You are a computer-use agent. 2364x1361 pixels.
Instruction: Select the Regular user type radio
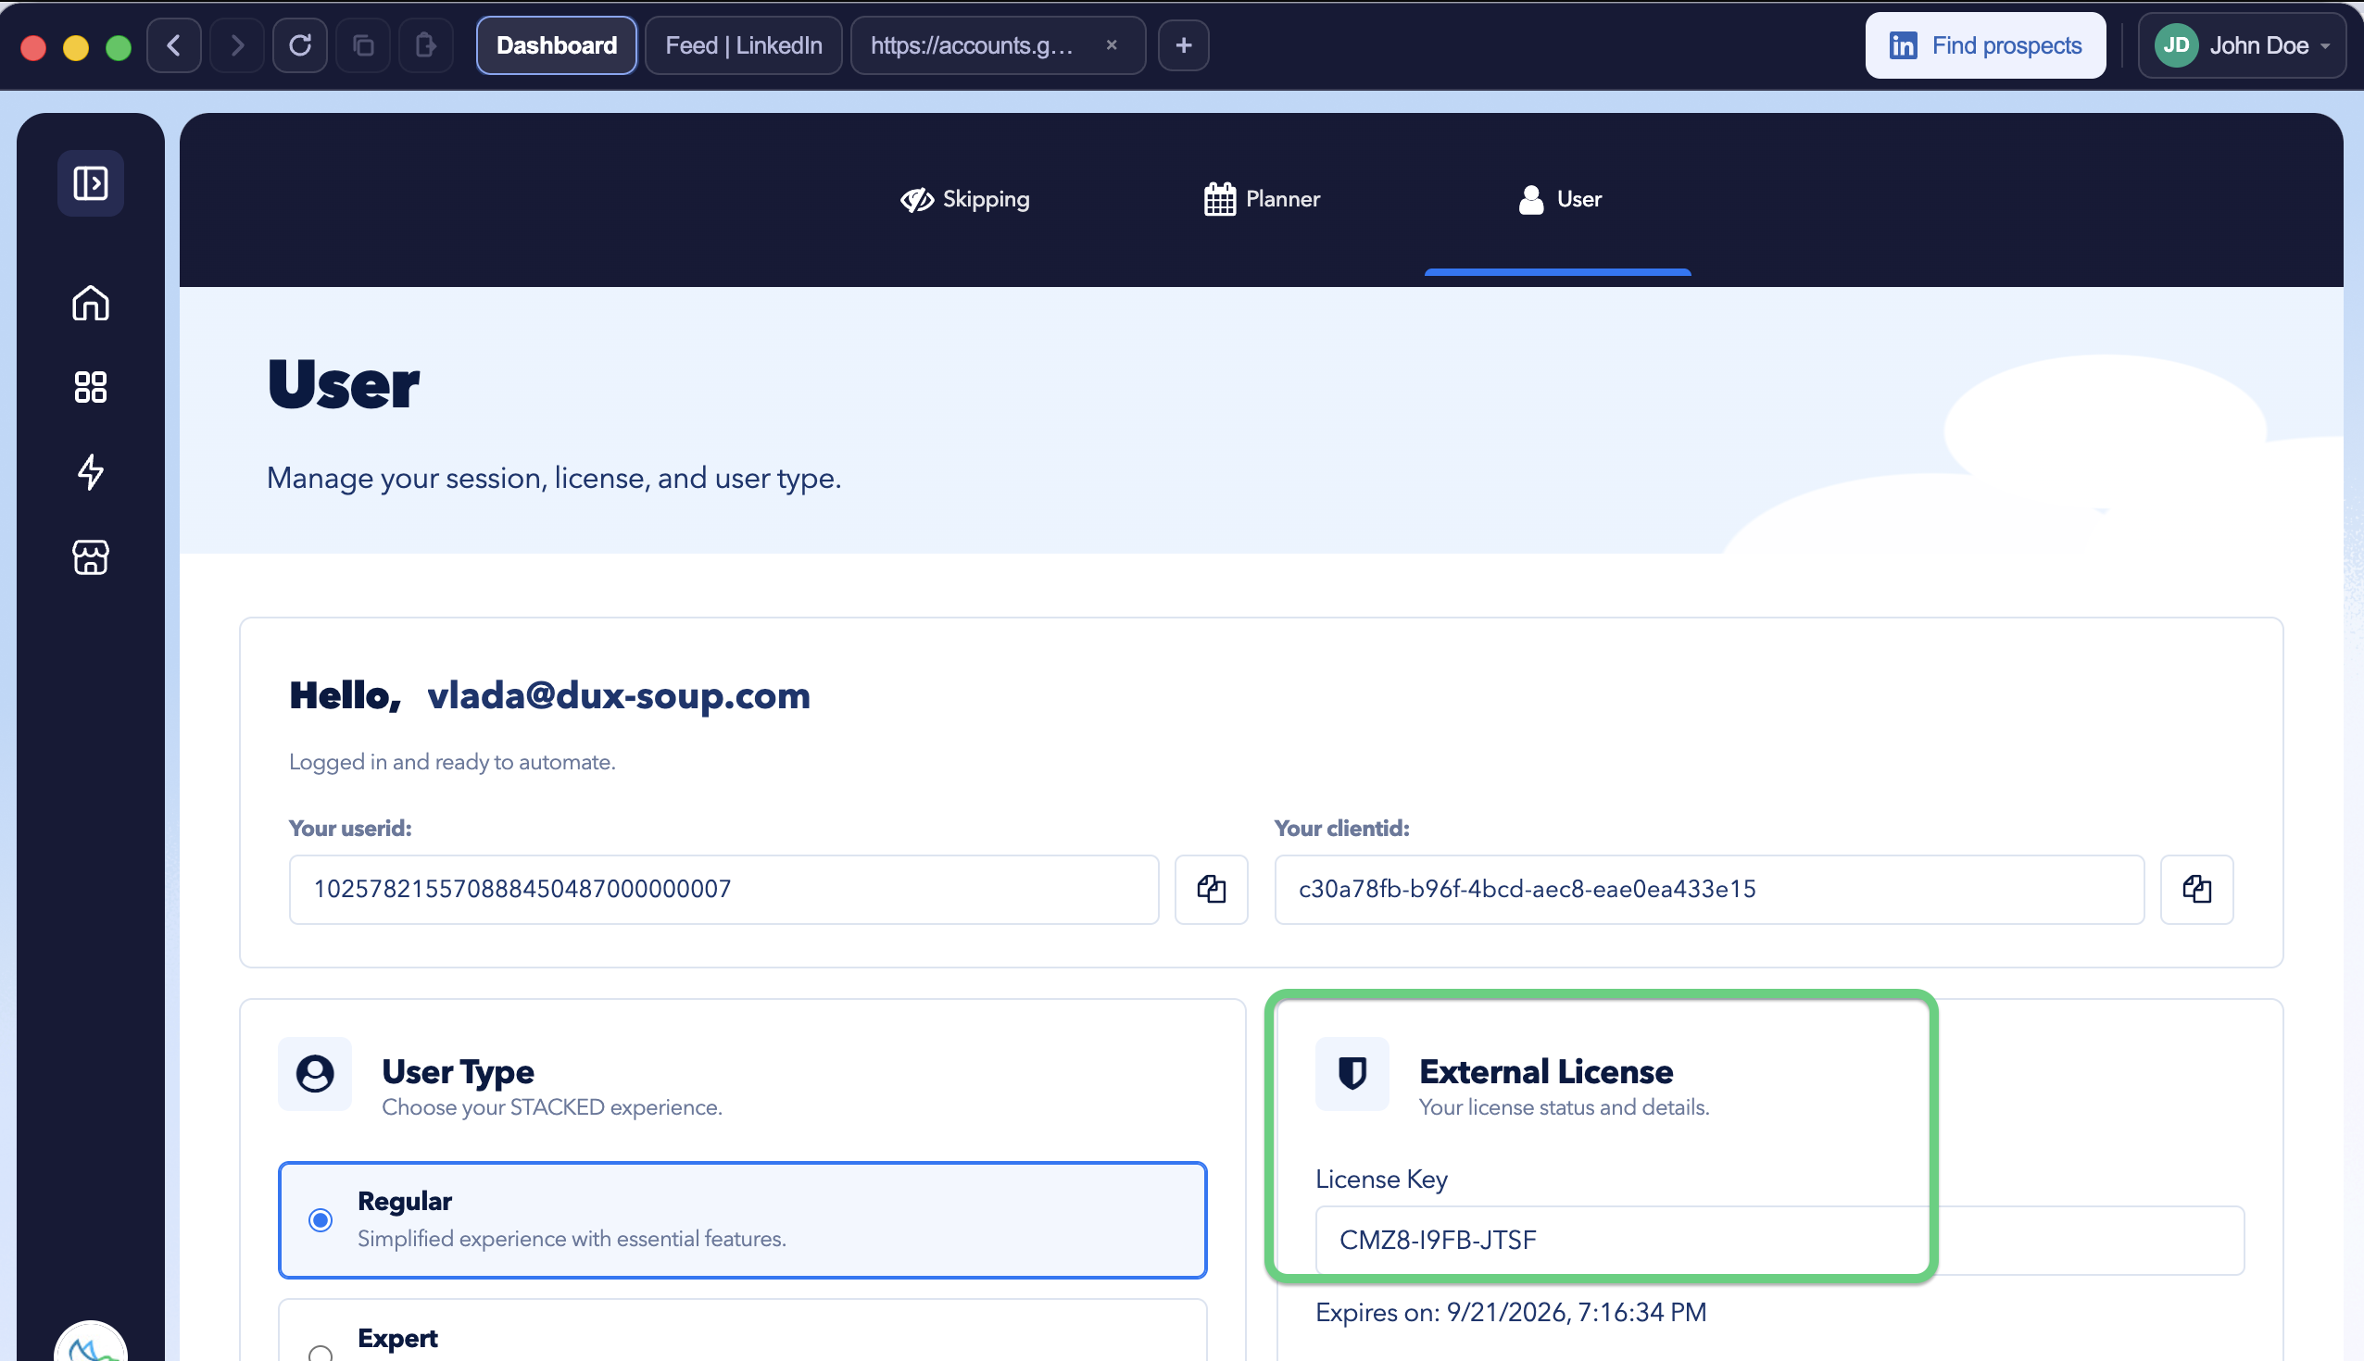coord(321,1220)
